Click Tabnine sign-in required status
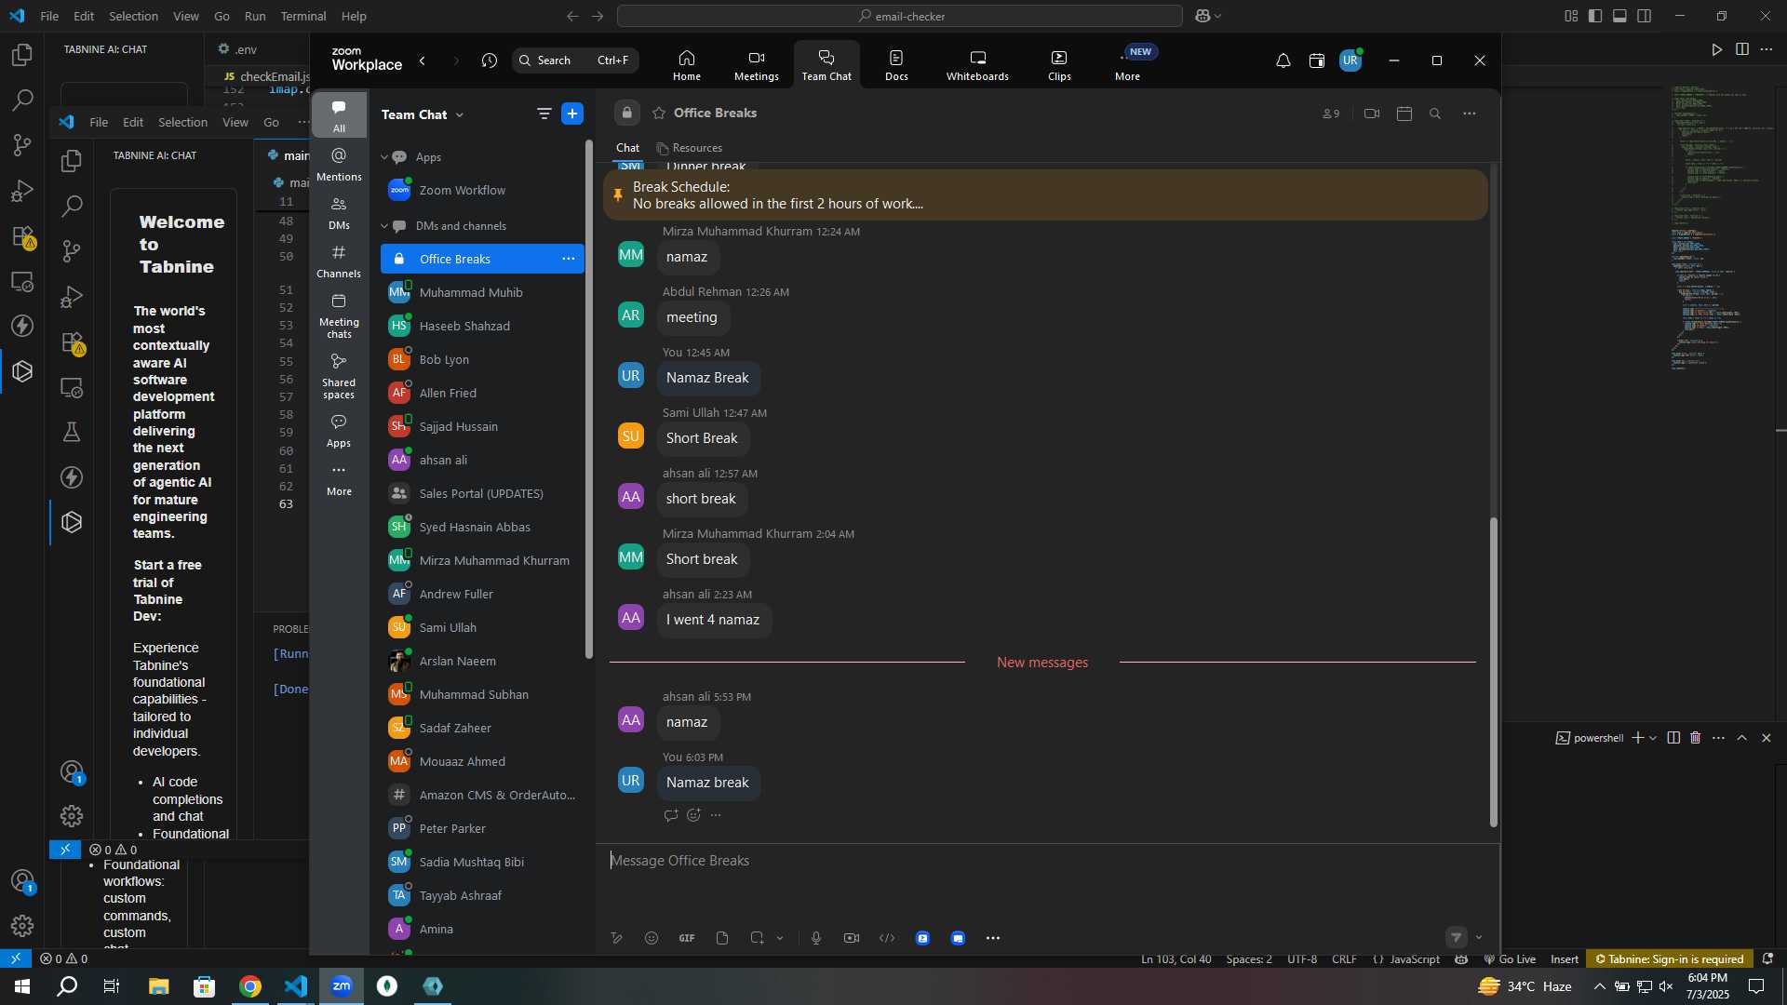1787x1005 pixels. tap(1670, 959)
